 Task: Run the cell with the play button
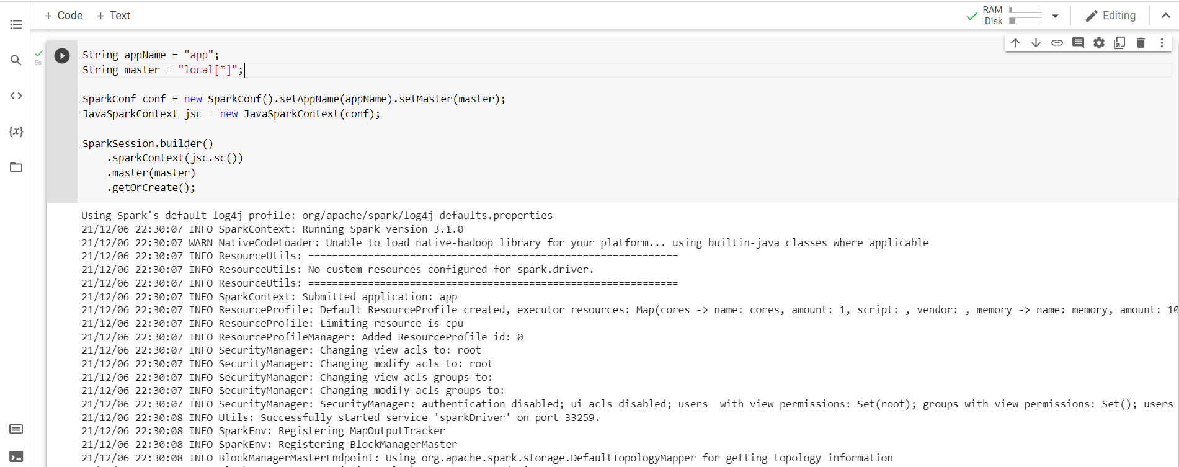[x=62, y=56]
